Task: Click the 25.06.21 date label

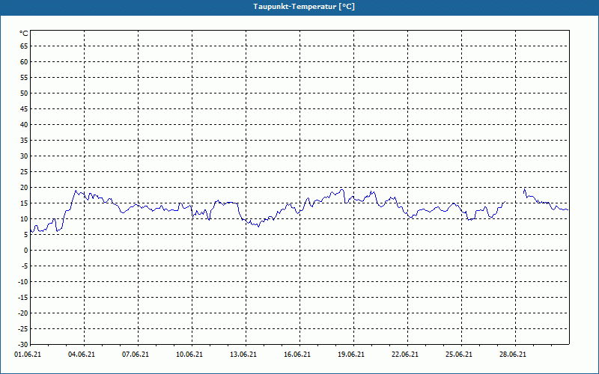Action: pos(459,355)
